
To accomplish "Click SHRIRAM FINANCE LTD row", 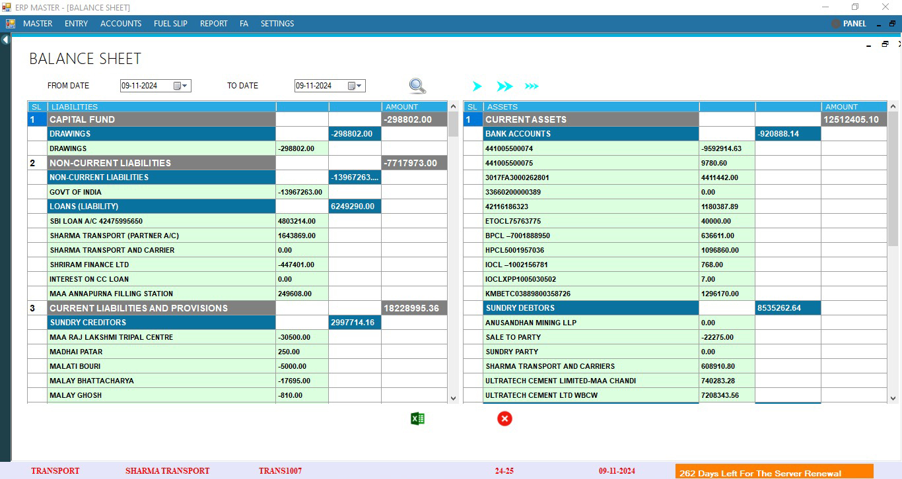I will tap(237, 265).
